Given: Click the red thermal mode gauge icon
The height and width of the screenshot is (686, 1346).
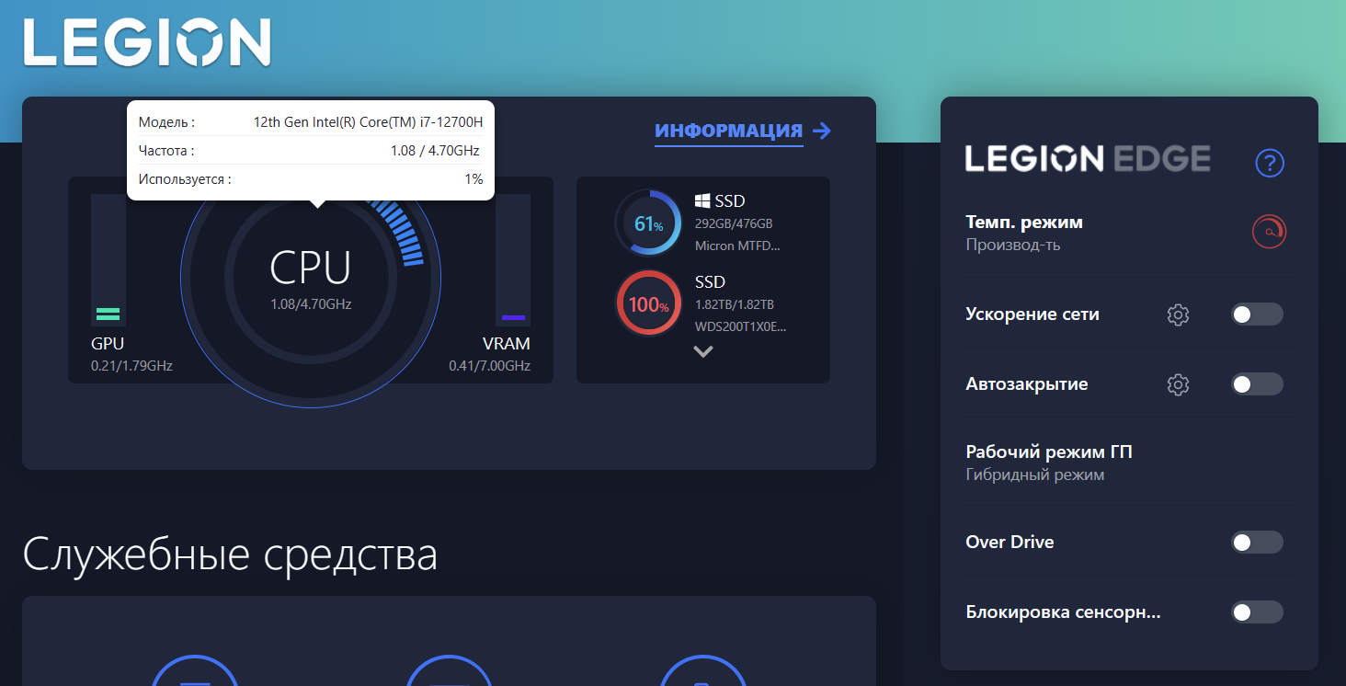Looking at the screenshot, I should (x=1269, y=232).
